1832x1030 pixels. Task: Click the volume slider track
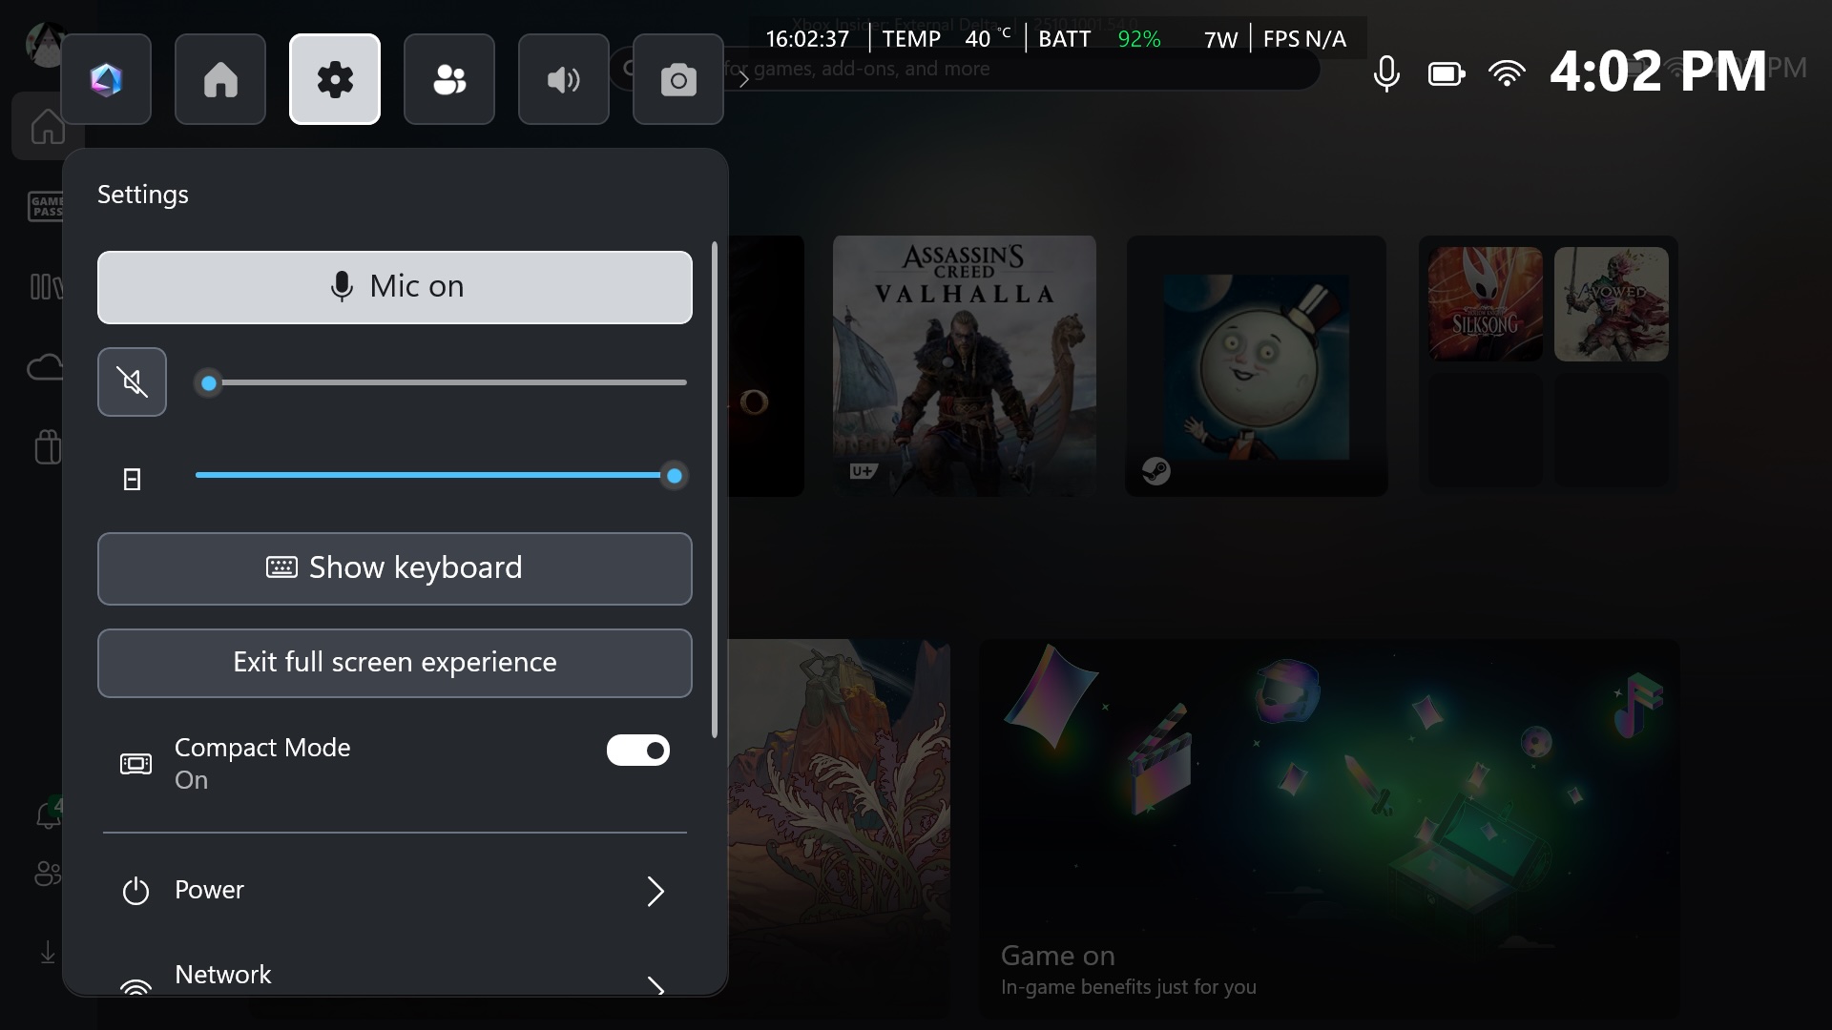pyautogui.click(x=448, y=382)
